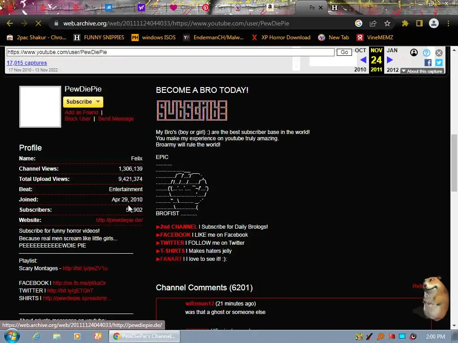Image resolution: width=458 pixels, height=343 pixels.
Task: Open the 2pac Shakur bookmark
Action: (37, 38)
